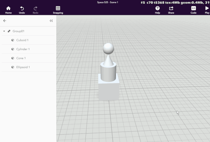Select Group01 in the hierarchy
Viewport: 210px width, 142px height.
18,31
